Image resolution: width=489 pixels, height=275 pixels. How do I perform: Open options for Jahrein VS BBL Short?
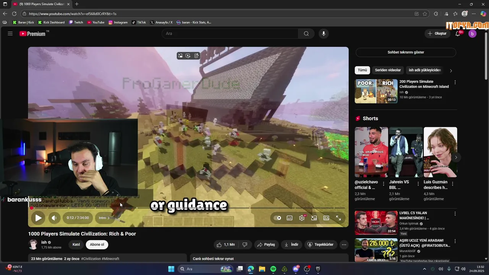point(418,184)
